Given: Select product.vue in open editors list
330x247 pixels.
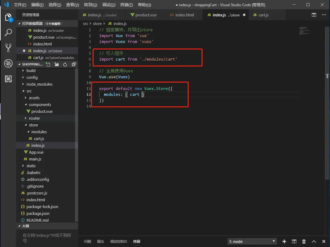Looking at the screenshot, I should (x=47, y=37).
